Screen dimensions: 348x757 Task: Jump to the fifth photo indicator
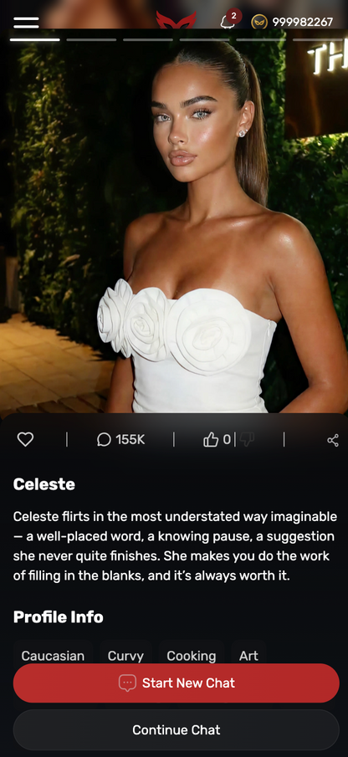tap(261, 39)
